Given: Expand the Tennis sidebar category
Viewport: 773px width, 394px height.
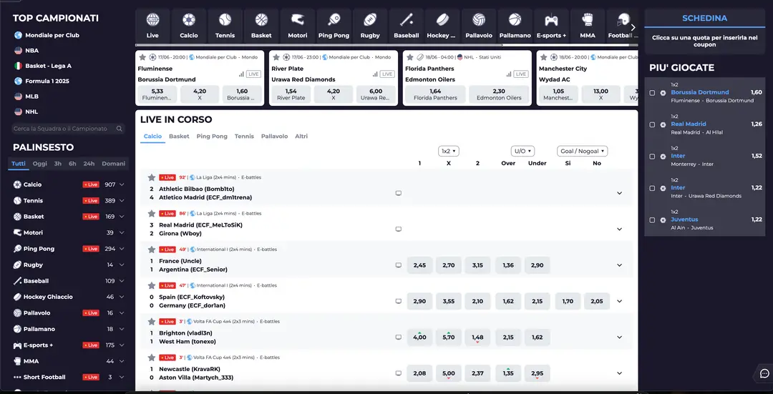Looking at the screenshot, I should tap(122, 200).
